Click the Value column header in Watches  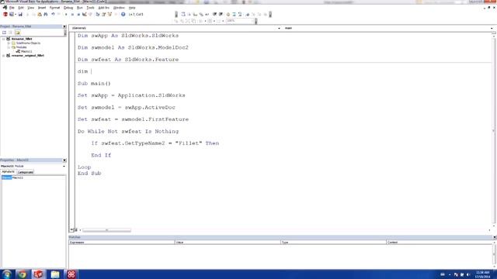pyautogui.click(x=228, y=243)
